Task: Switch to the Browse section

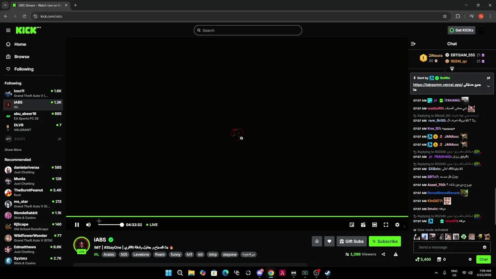Action: pyautogui.click(x=22, y=57)
